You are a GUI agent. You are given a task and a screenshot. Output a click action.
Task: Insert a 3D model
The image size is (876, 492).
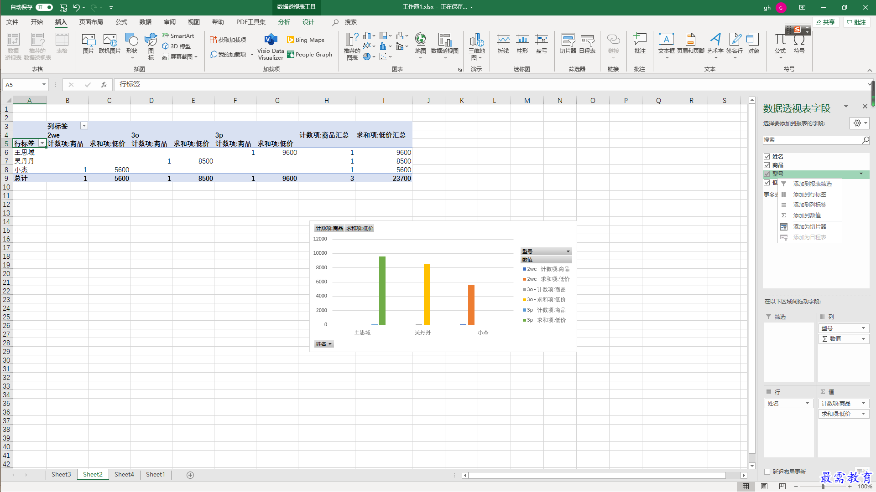177,46
